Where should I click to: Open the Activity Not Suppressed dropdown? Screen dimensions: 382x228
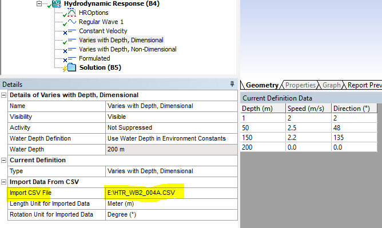pos(172,128)
